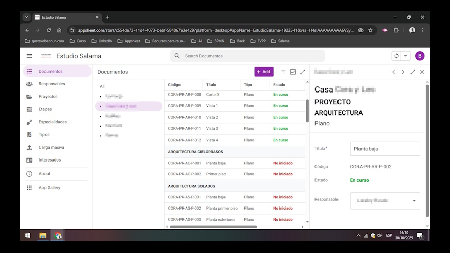Open the sync options dropdown arrow
This screenshot has width=450, height=253.
click(406, 56)
